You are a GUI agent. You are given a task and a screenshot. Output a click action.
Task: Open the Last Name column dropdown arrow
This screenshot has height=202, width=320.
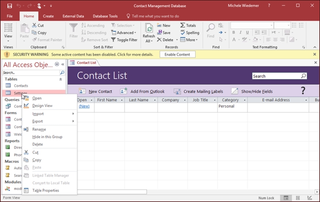click(x=155, y=100)
